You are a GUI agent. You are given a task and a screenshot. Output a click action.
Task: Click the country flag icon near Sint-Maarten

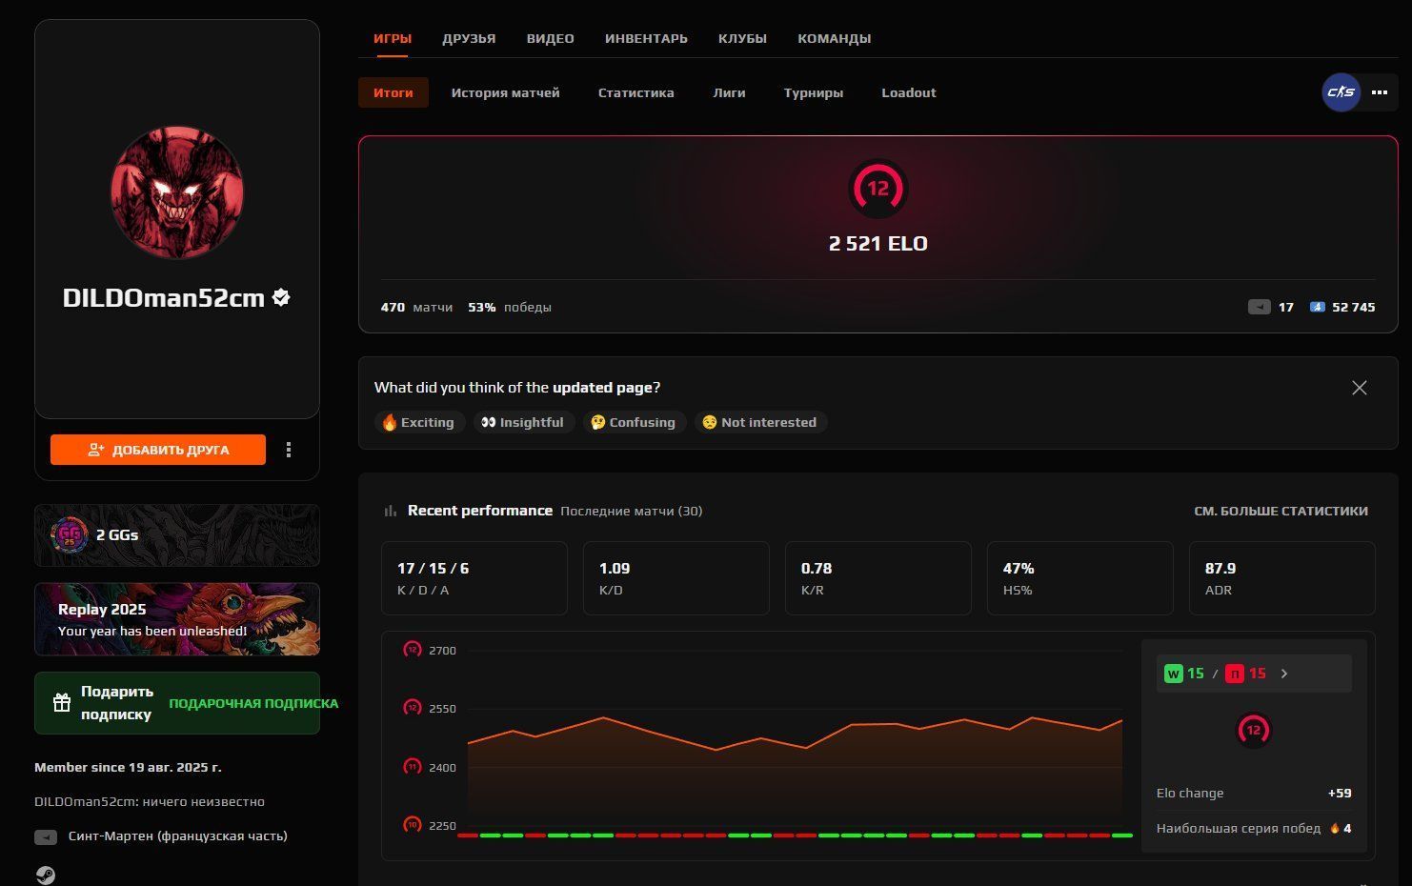(x=46, y=836)
